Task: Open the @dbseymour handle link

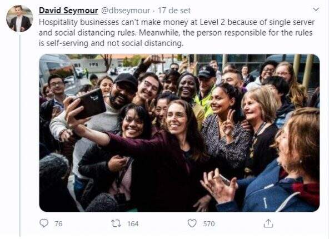Action: (126, 11)
